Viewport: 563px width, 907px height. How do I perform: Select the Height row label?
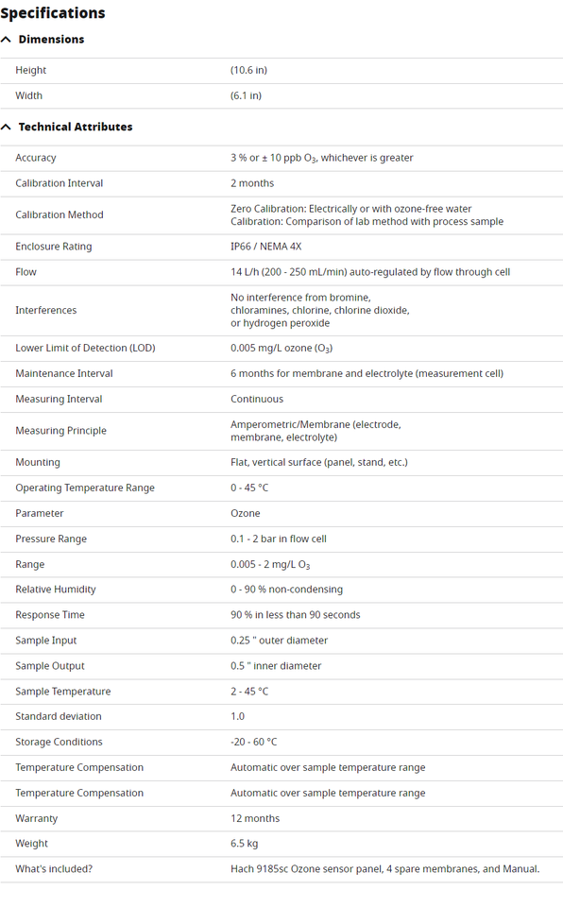tap(30, 70)
